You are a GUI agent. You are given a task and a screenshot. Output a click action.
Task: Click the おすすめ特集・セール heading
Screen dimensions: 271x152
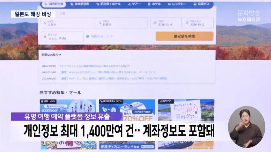[60, 93]
